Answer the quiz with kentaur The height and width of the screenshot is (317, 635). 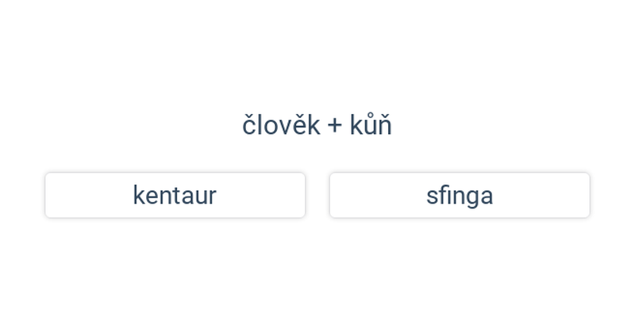coord(175,195)
